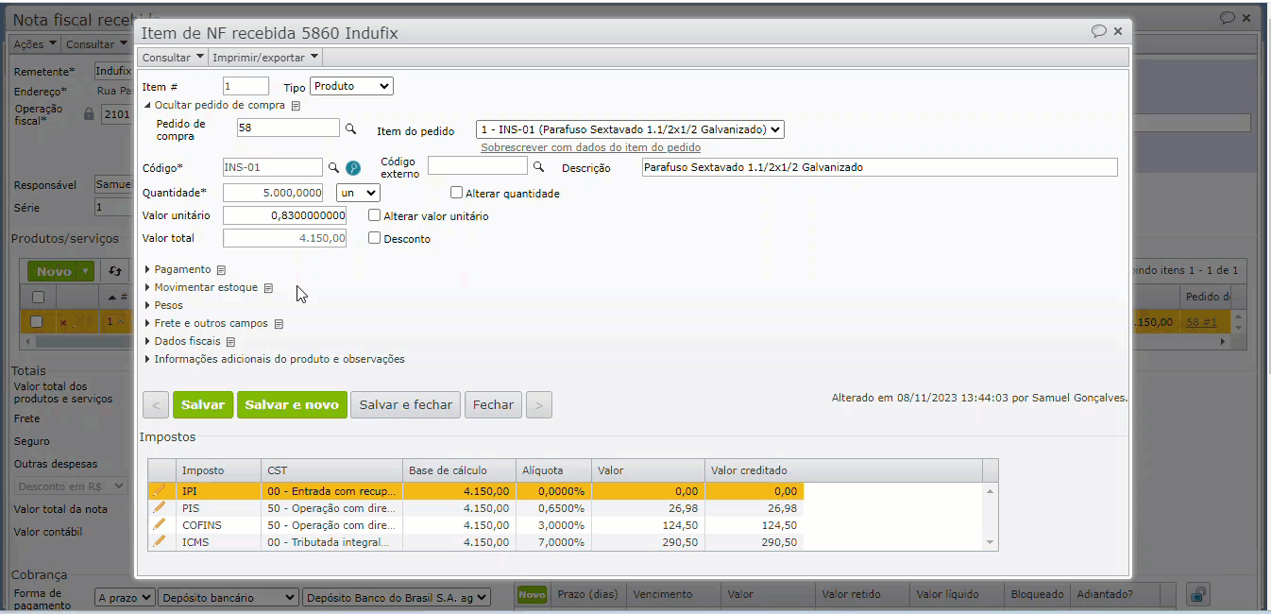Click the Fechar button
1271x614 pixels.
coord(493,405)
